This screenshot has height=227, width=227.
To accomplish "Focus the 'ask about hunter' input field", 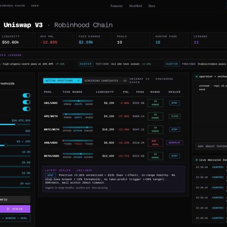I will [x=211, y=146].
